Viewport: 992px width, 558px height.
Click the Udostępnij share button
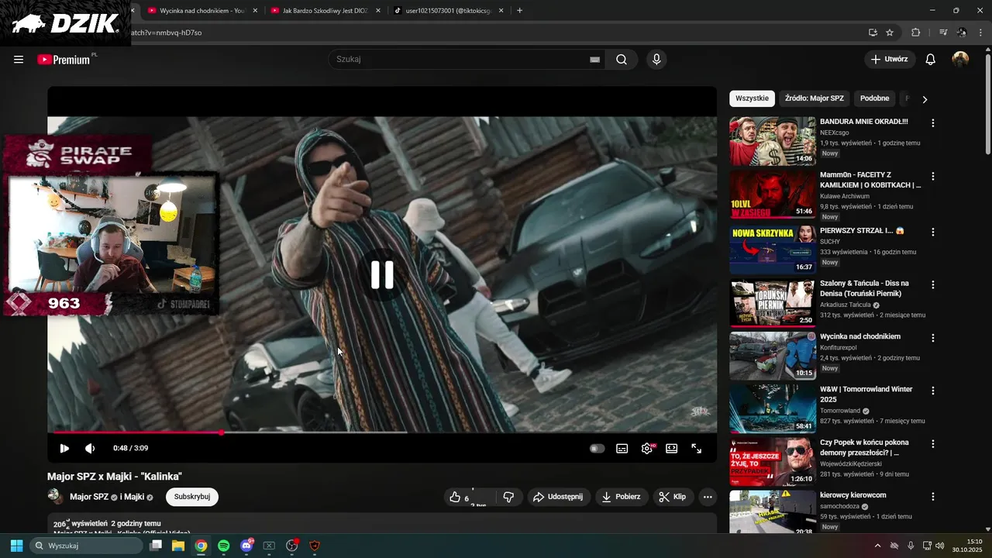coord(559,497)
